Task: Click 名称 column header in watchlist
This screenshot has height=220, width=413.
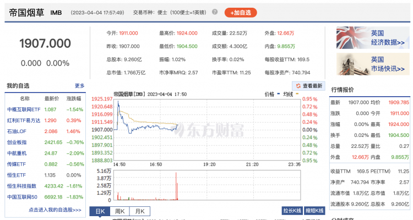Action: pos(25,98)
